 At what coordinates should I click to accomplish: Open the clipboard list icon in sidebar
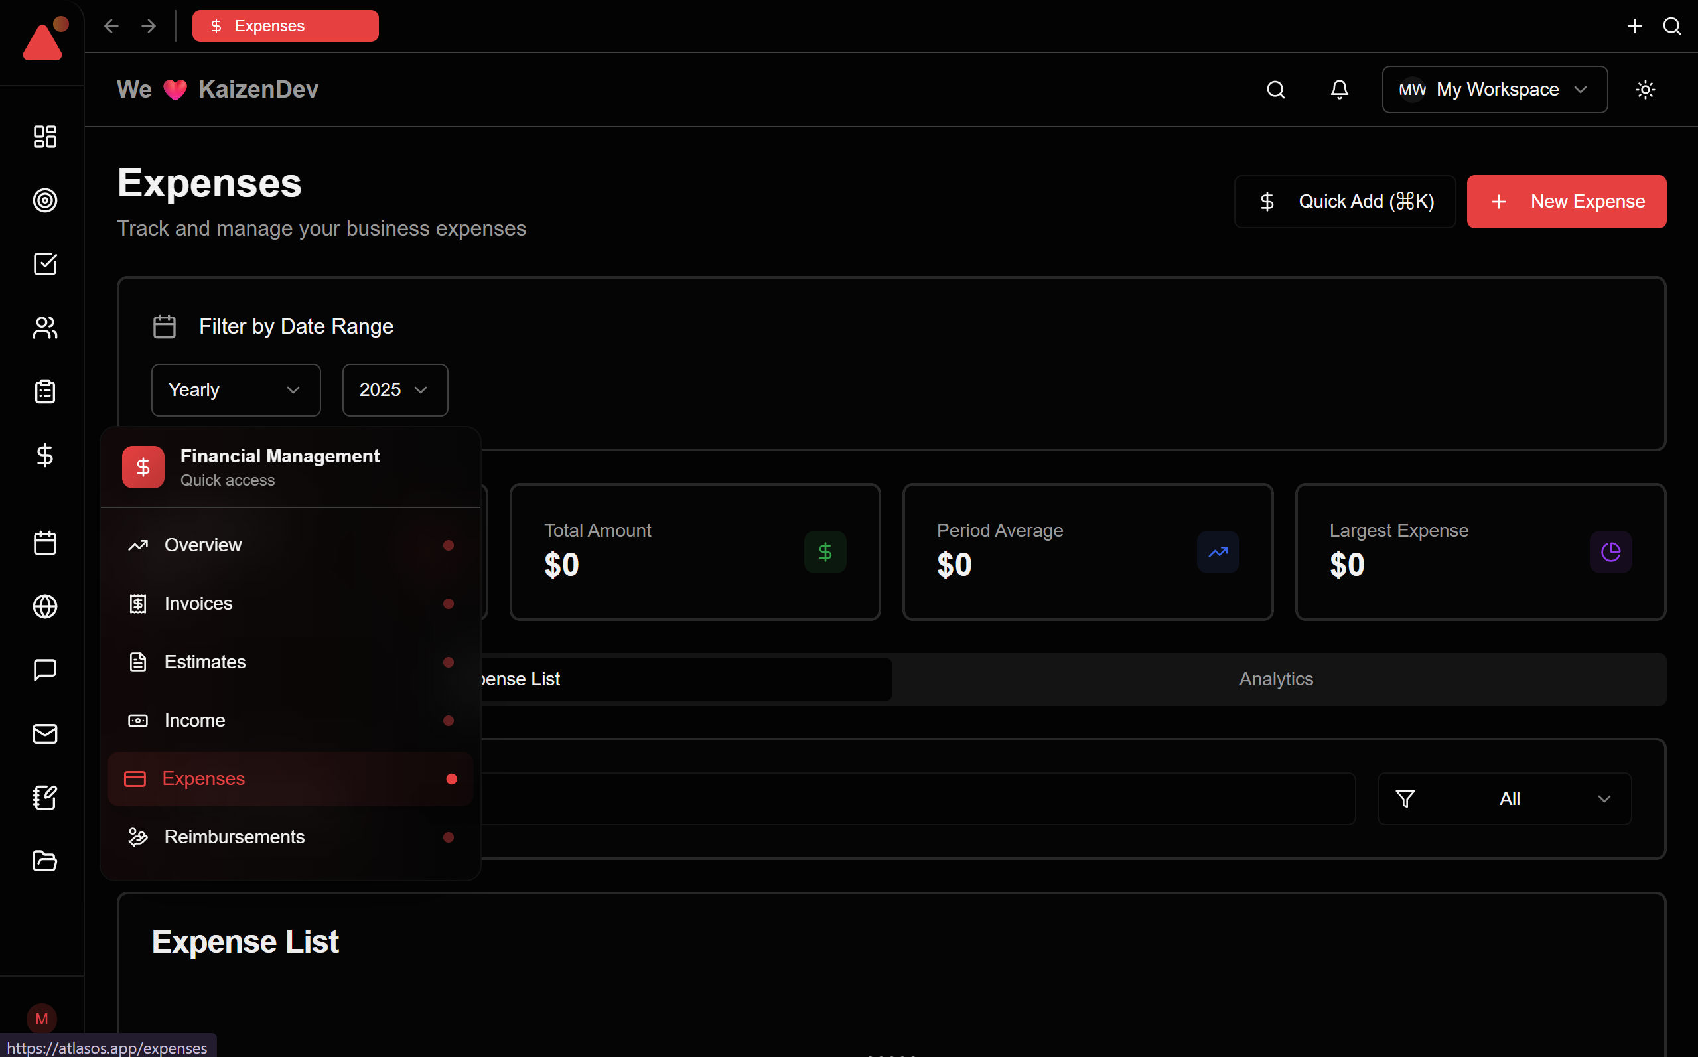pyautogui.click(x=44, y=391)
